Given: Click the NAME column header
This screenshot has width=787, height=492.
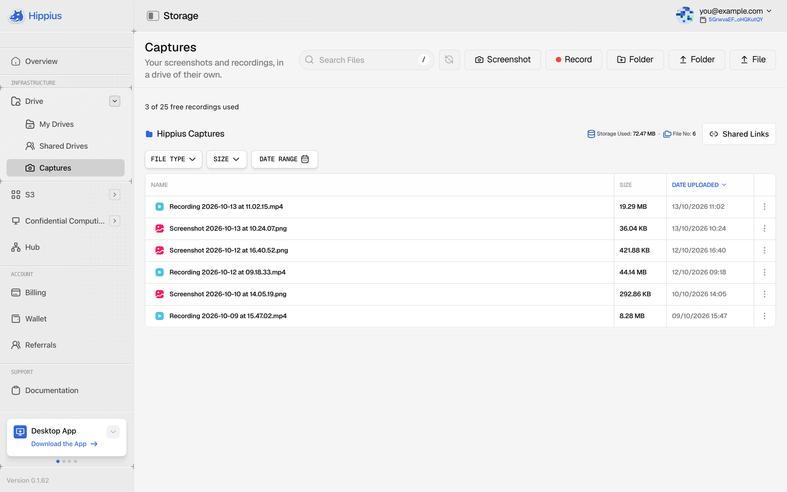Looking at the screenshot, I should pos(159,185).
